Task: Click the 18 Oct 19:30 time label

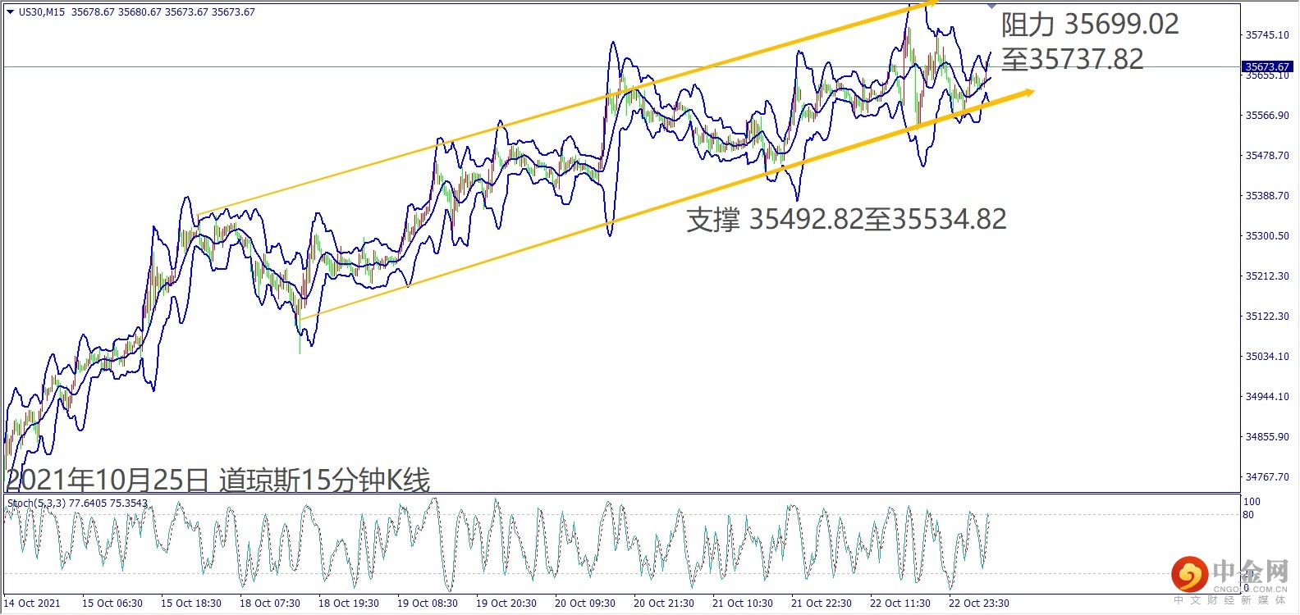Action: pos(349,604)
